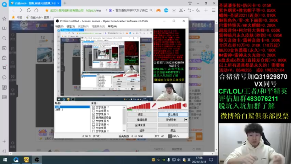Disable the 视频捕捉设备 source checkbox
This screenshot has height=164, width=291.
(x=93, y=118)
